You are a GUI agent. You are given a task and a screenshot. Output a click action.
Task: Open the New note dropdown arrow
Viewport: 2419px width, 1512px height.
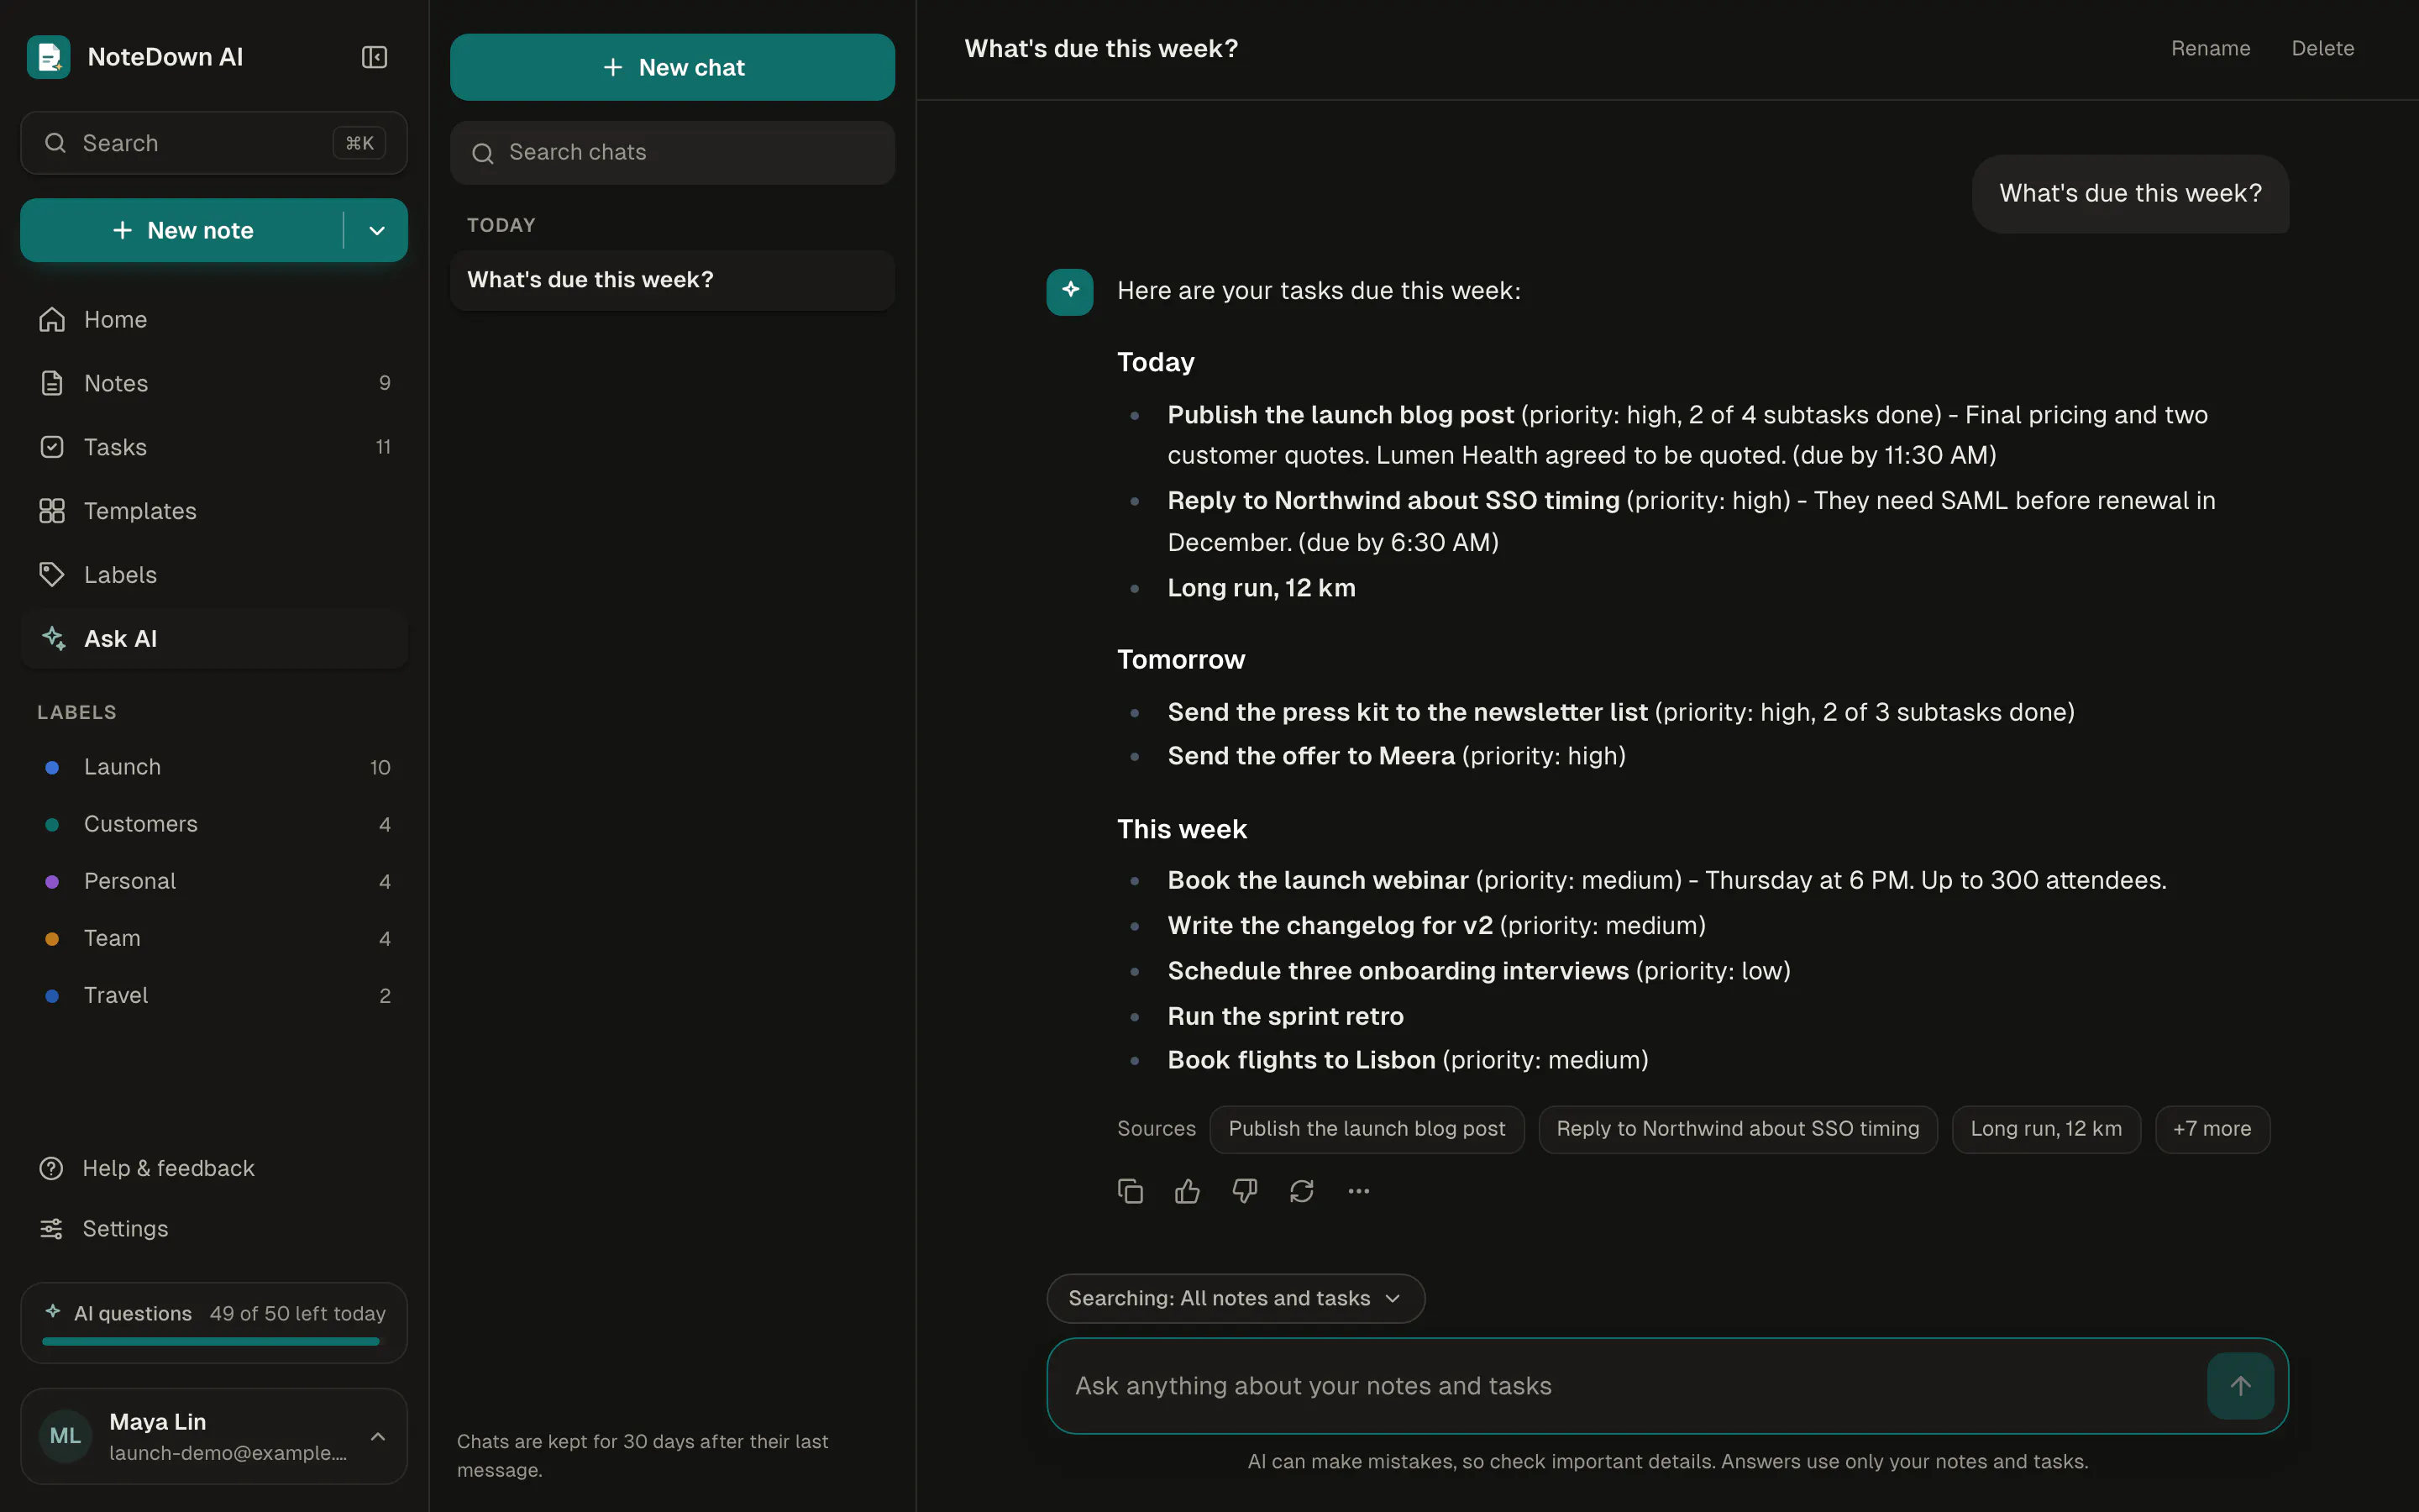(377, 231)
